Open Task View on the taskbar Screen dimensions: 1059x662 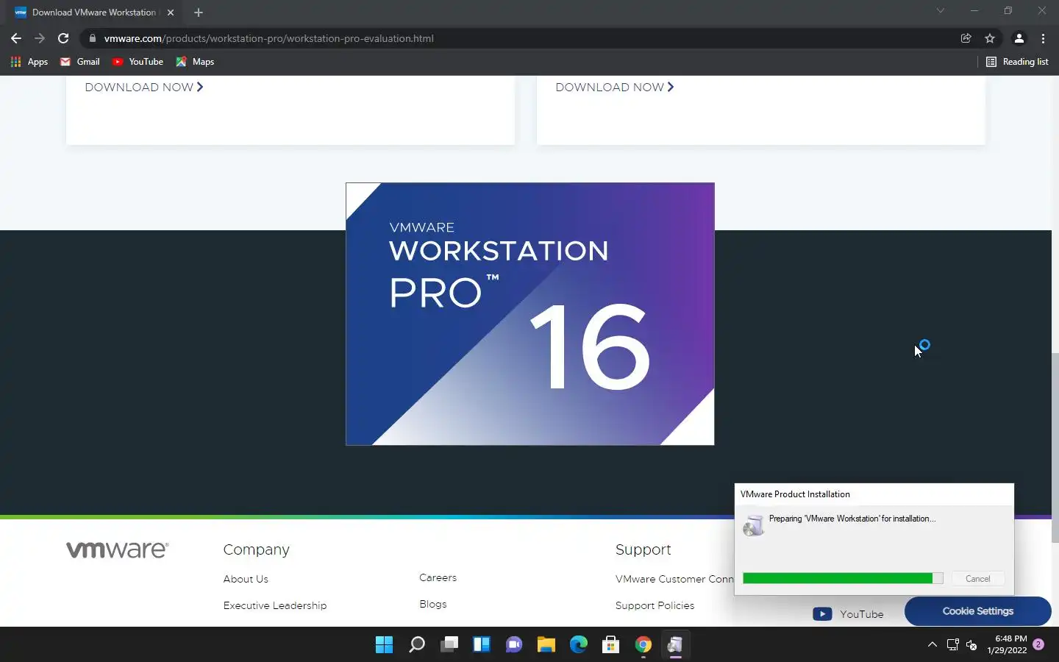point(449,645)
